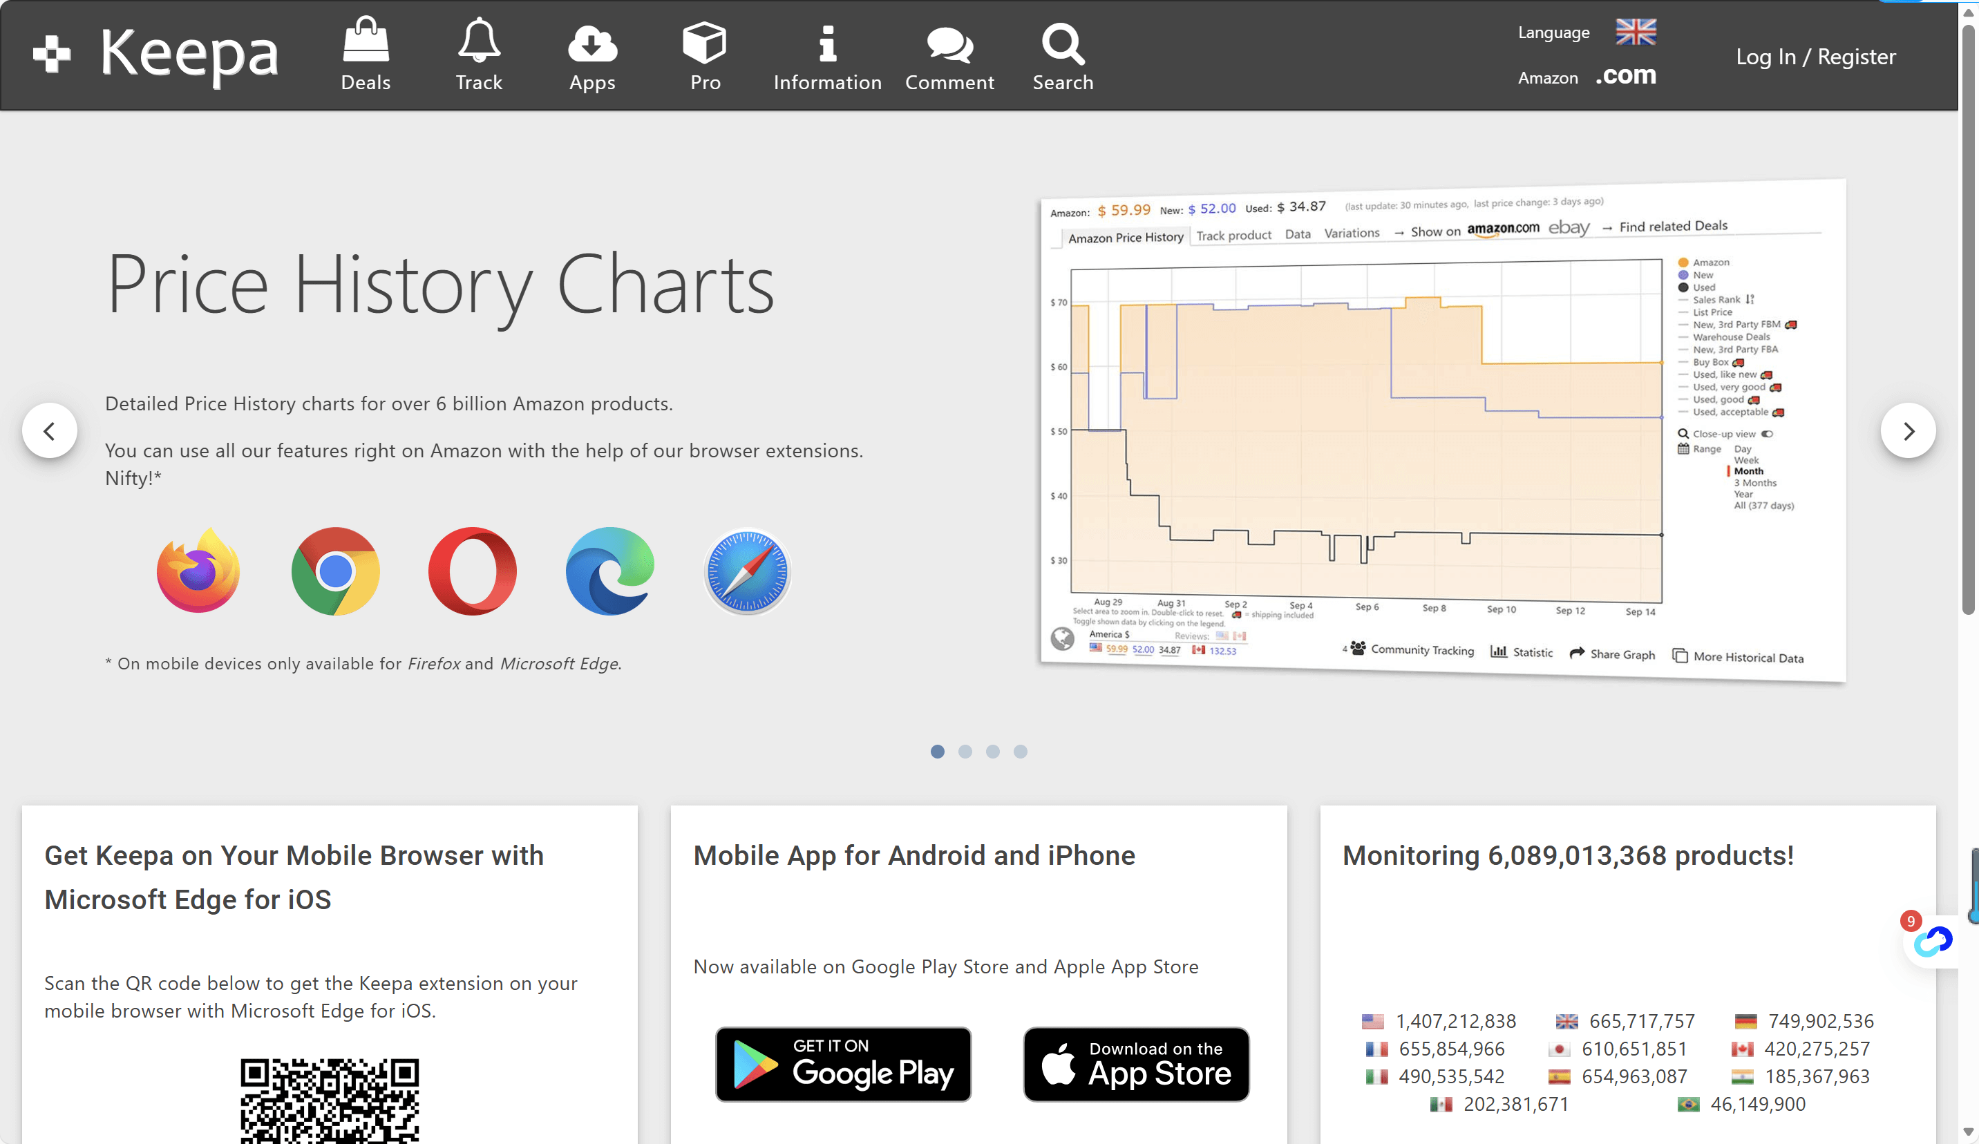Go to the next carousel slide
Screen dimensions: 1979x1144
pos(1908,430)
